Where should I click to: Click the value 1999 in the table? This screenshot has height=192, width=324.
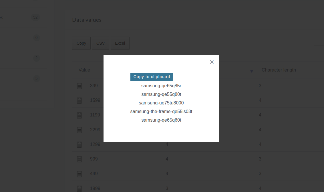click(95, 189)
